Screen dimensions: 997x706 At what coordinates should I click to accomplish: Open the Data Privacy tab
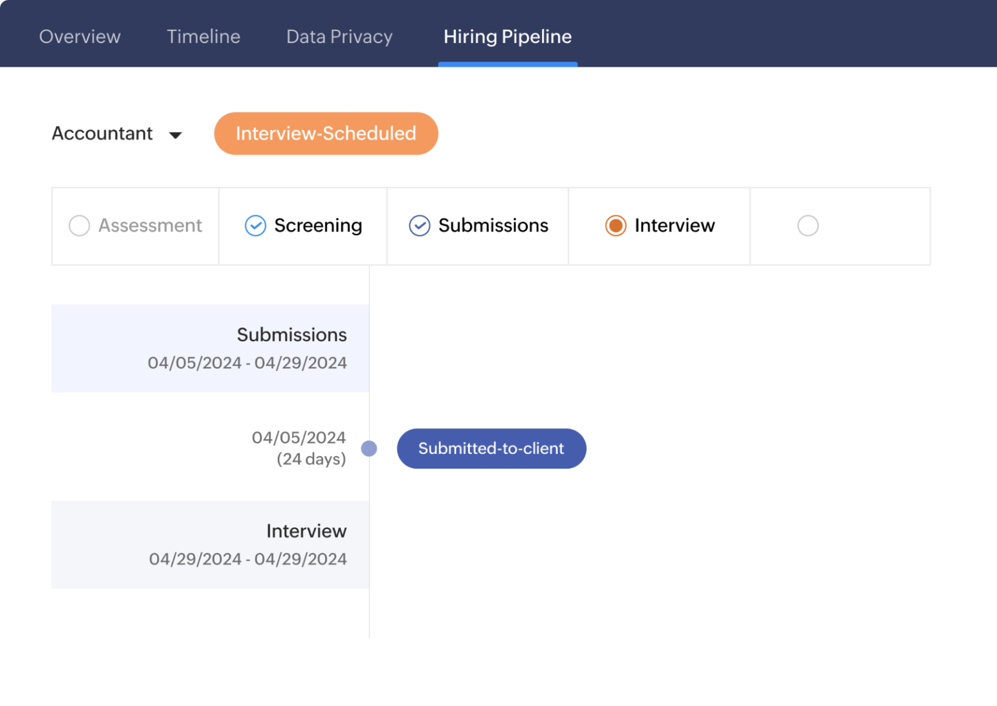click(x=339, y=37)
